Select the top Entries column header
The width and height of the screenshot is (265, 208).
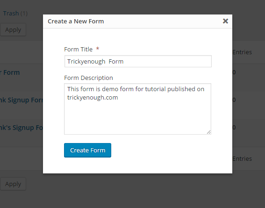point(242,52)
